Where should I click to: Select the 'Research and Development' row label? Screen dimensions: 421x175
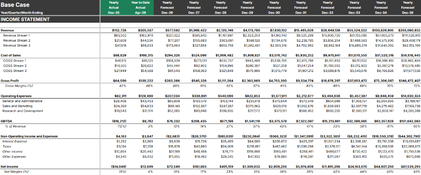click(x=23, y=111)
